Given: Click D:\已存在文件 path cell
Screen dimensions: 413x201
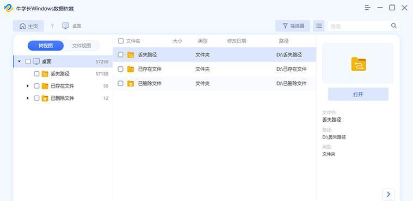Looking at the screenshot, I should 291,69.
